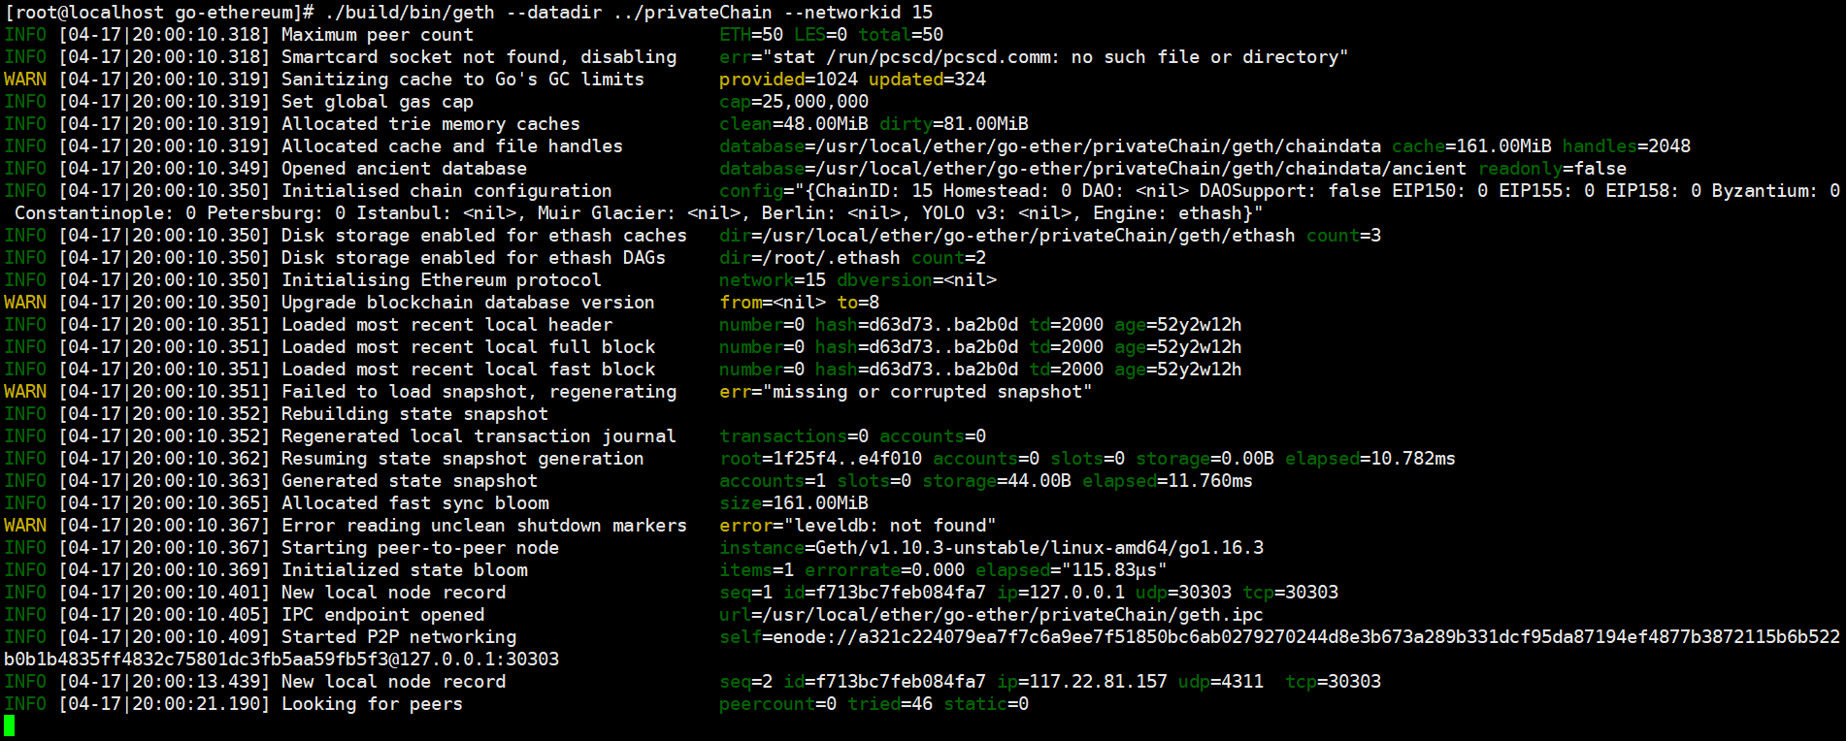Screen dimensions: 1847x741
Task: Click 'Looking for peers' message
Action: (372, 704)
